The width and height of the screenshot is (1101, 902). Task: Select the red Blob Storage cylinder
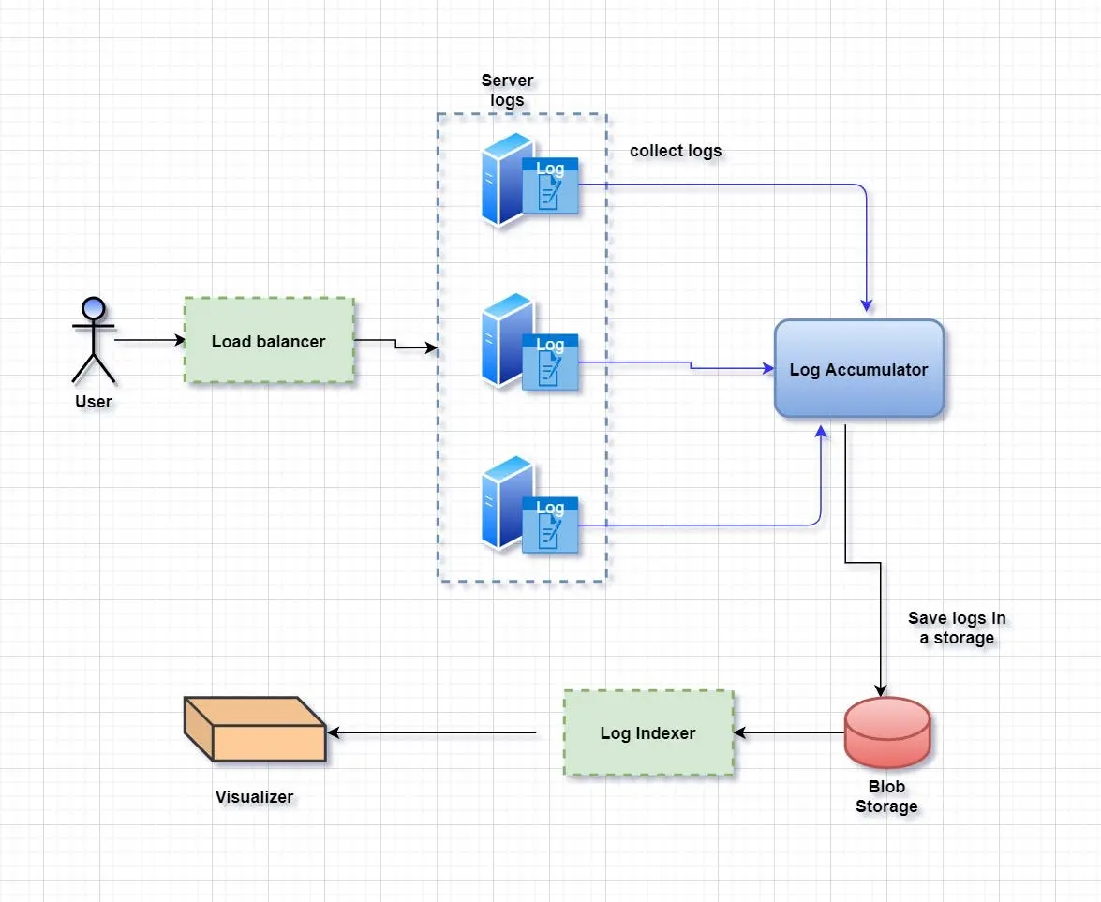(886, 732)
